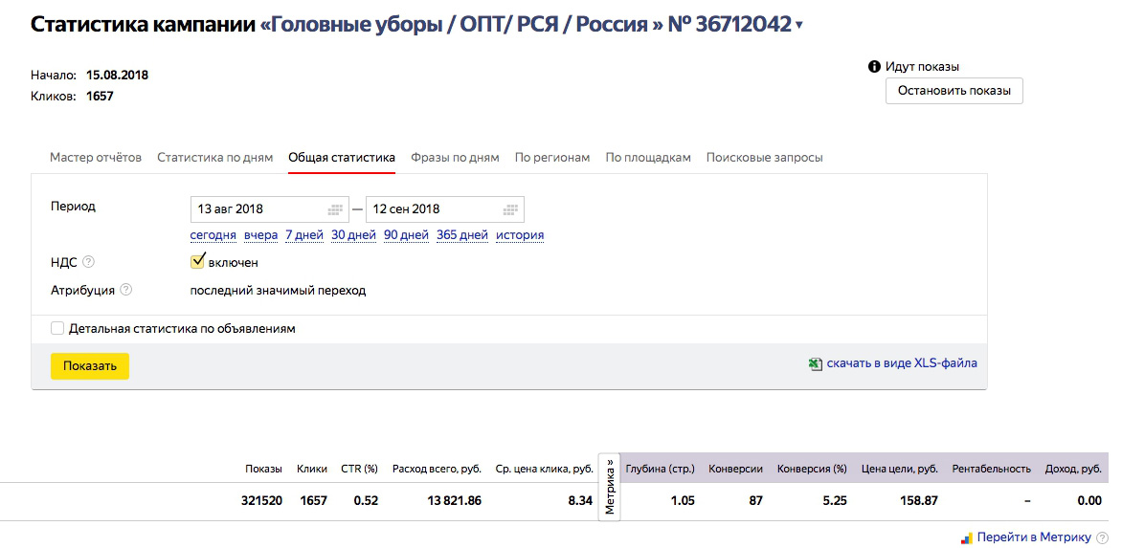Screen dimensions: 1122x548
Task: Choose the 30 дней period link
Action: pyautogui.click(x=353, y=235)
